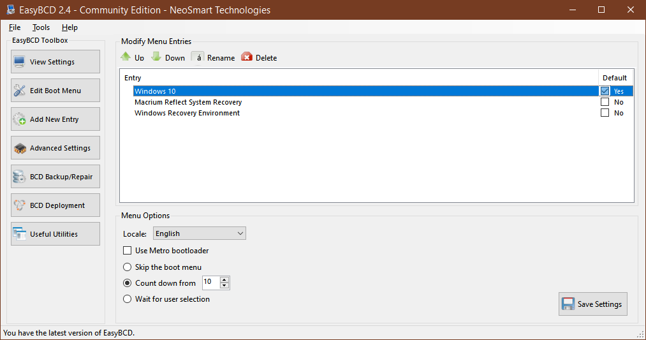The width and height of the screenshot is (646, 340).
Task: Click the BCD Backup/Repair database icon
Action: click(19, 177)
